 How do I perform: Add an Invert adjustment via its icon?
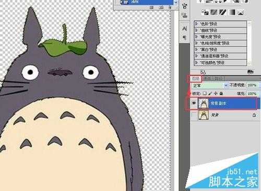[x=205, y=12]
